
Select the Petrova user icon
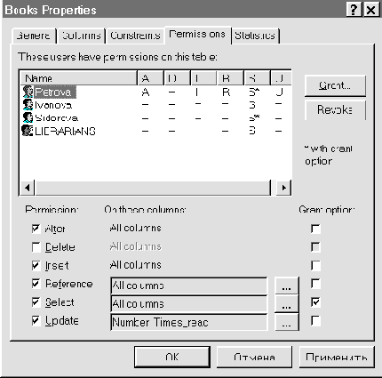28,92
